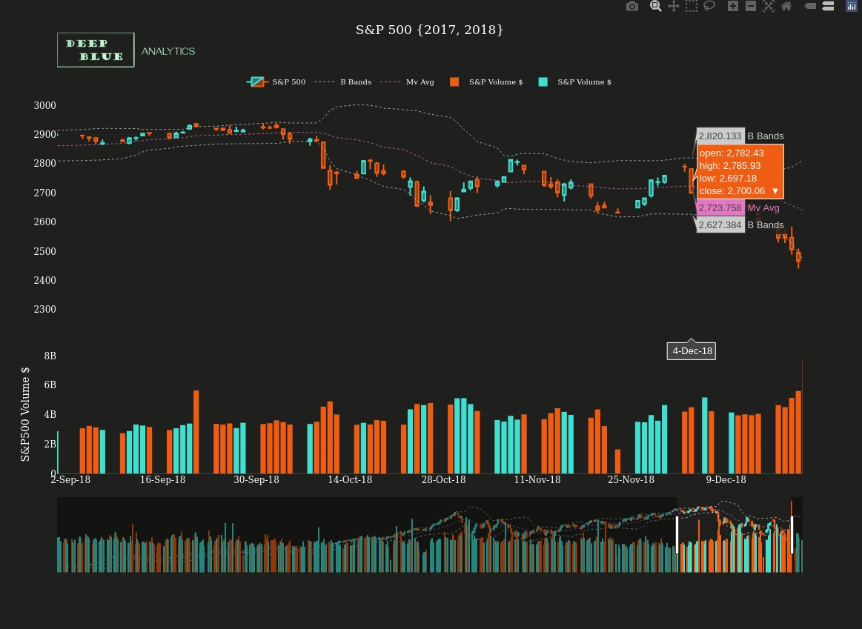Grab the left range slider handle
This screenshot has width=862, height=629.
tap(677, 534)
